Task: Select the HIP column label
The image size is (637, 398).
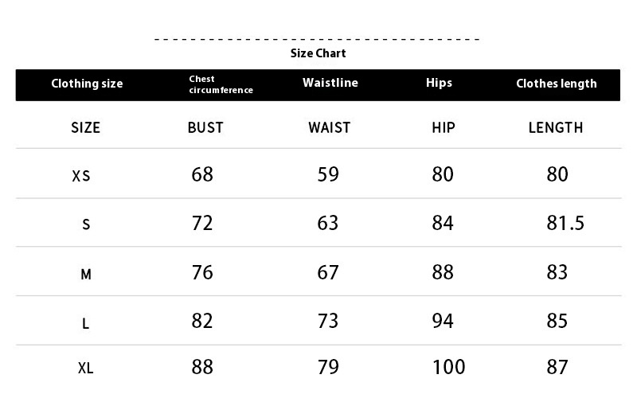Action: point(444,128)
